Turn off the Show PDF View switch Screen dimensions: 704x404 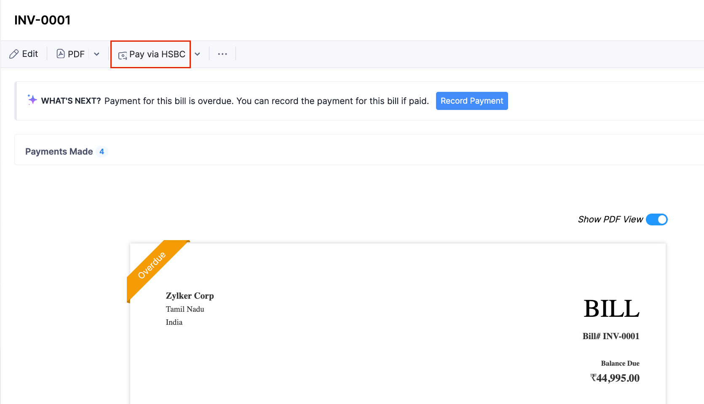coord(656,219)
